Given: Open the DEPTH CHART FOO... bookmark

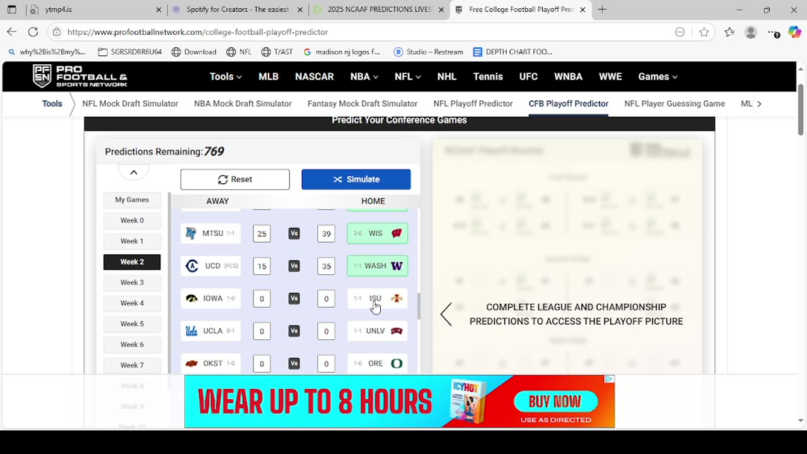Looking at the screenshot, I should (x=513, y=52).
